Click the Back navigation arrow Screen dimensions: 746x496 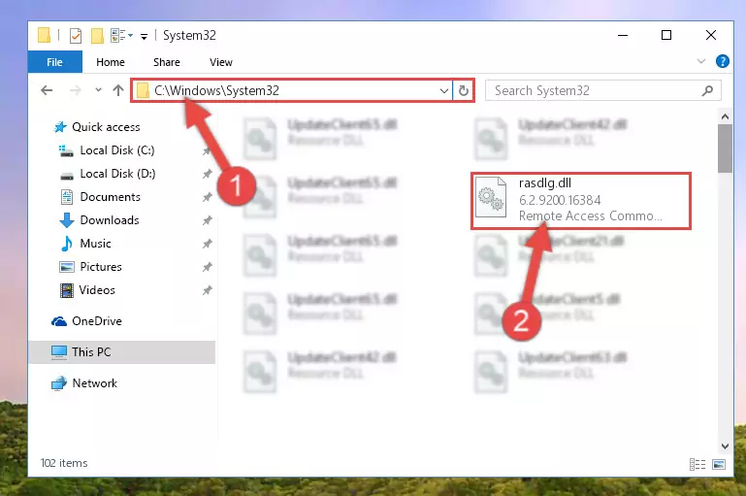[x=47, y=90]
